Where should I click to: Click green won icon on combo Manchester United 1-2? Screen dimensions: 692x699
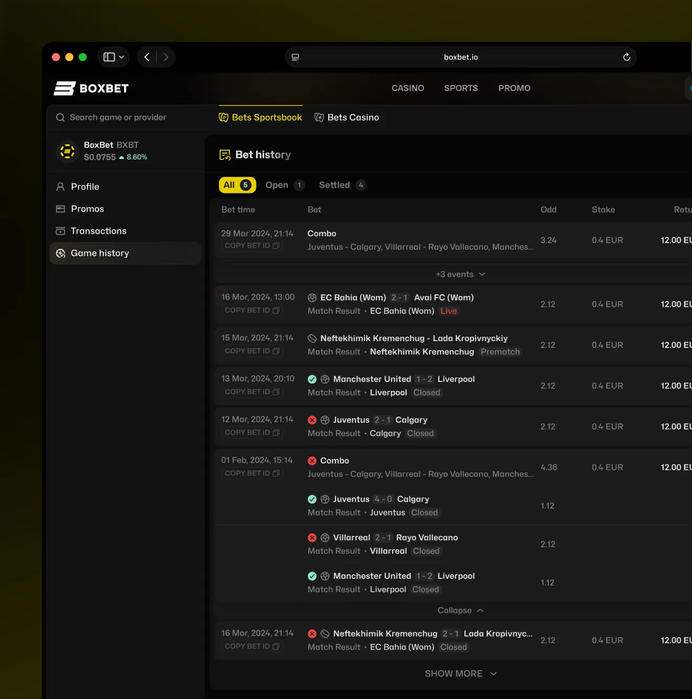(x=312, y=576)
